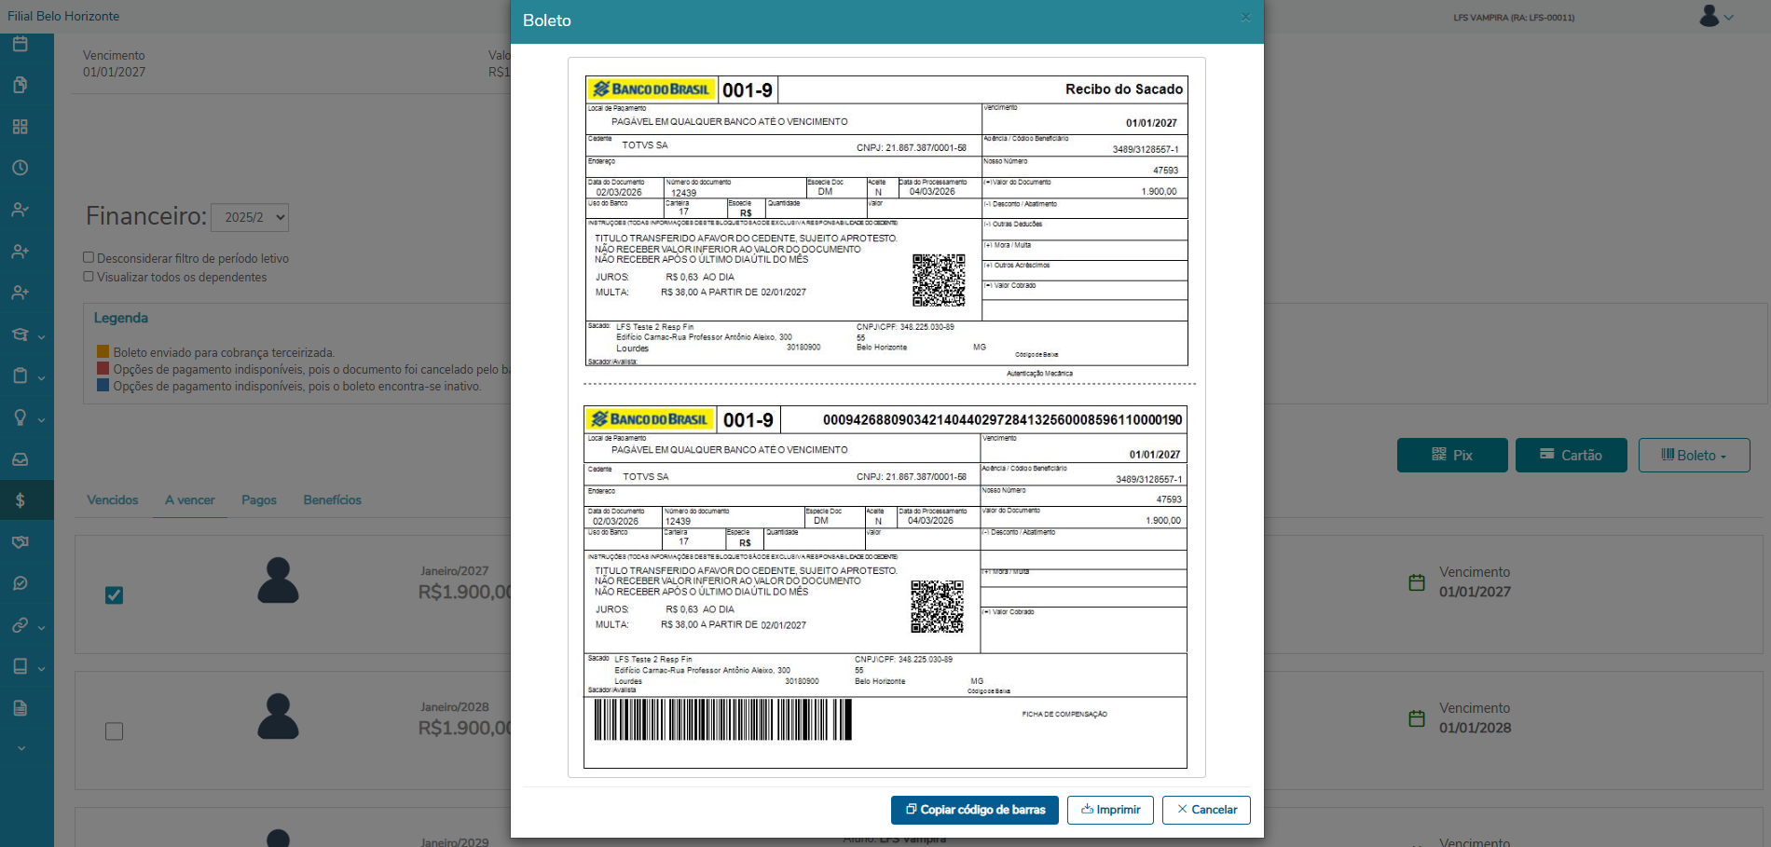Click Copiar código de barras button
This screenshot has height=847, width=1771.
pyautogui.click(x=975, y=810)
